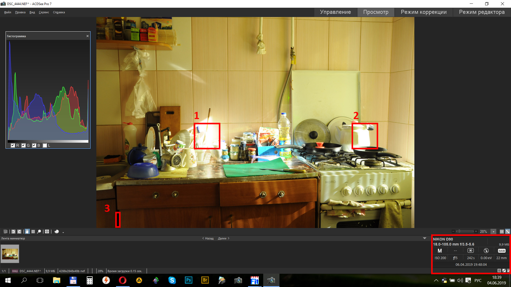
Task: Toggle full screen view icon
Action: 47,231
